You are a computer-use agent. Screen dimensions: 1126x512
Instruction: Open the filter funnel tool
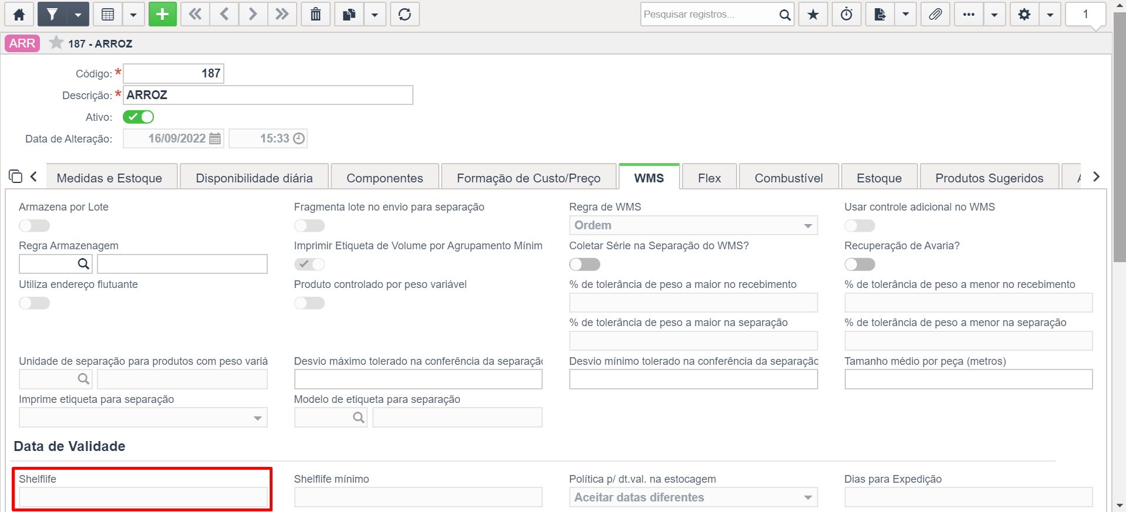[x=52, y=15]
